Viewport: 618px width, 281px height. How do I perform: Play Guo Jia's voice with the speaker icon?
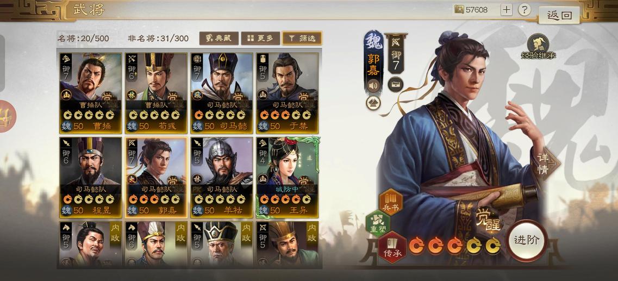point(372,85)
